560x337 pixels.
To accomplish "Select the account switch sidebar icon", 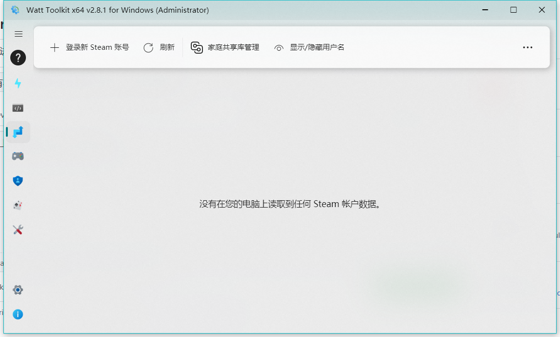I will pos(18,132).
